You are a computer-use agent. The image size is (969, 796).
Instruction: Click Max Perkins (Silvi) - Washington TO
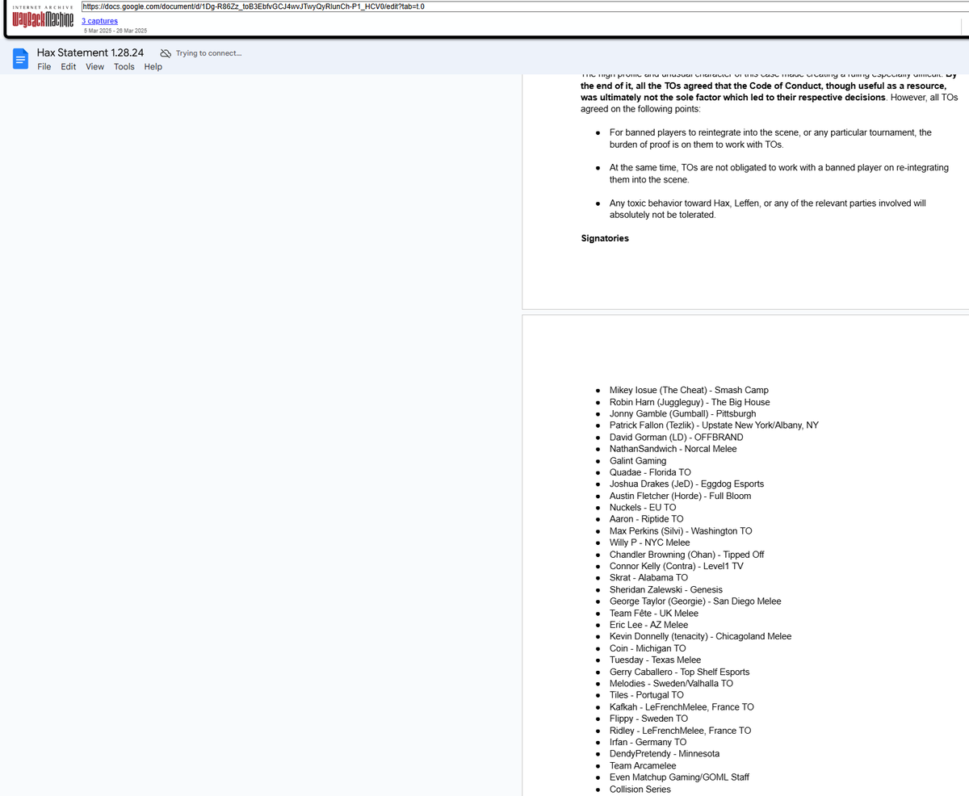(x=681, y=531)
